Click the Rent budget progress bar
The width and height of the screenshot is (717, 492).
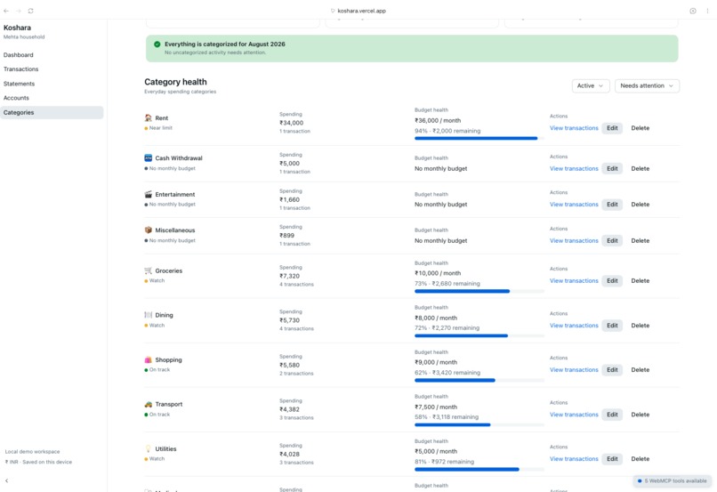479,138
